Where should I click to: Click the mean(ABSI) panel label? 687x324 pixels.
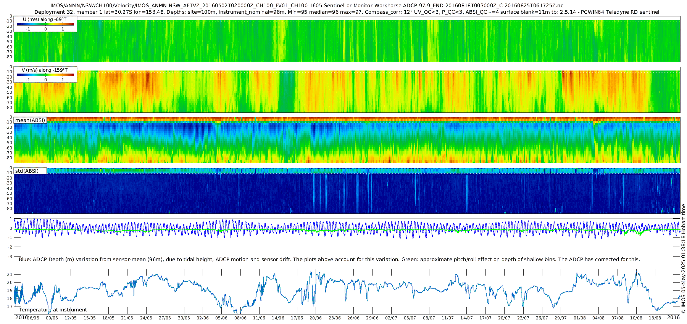tap(30, 120)
